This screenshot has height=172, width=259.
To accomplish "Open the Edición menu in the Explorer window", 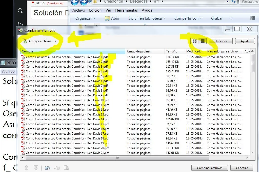I will pos(95,10).
